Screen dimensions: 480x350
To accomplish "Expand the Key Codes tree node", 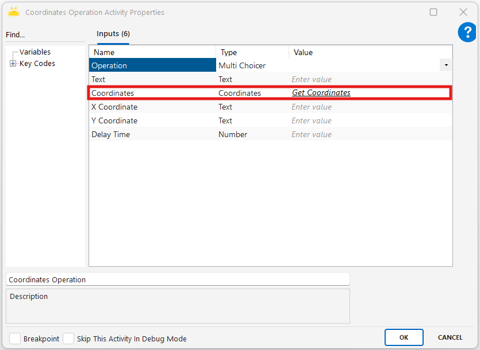I will click(x=13, y=64).
